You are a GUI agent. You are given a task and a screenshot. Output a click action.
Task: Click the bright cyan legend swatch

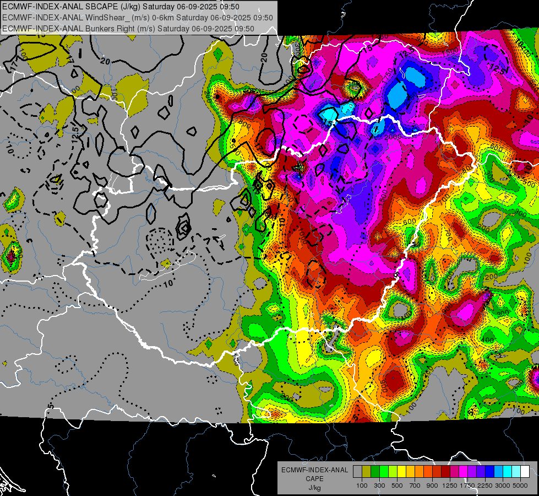508,472
